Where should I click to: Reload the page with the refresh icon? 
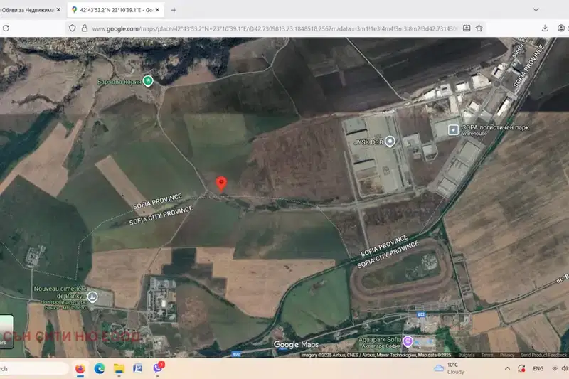(6, 28)
